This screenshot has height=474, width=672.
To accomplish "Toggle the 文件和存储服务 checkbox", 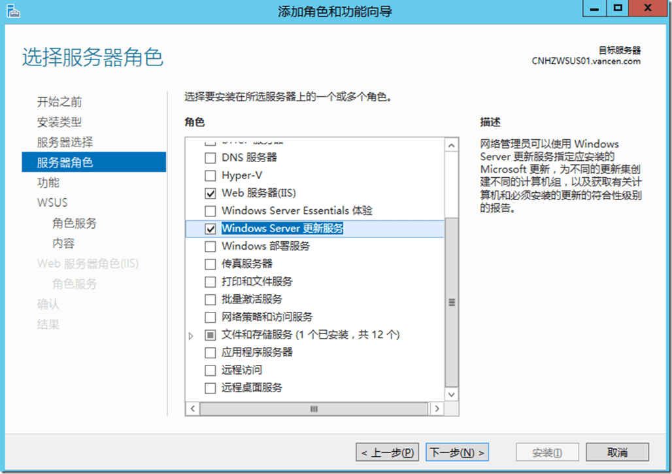I will pyautogui.click(x=210, y=335).
